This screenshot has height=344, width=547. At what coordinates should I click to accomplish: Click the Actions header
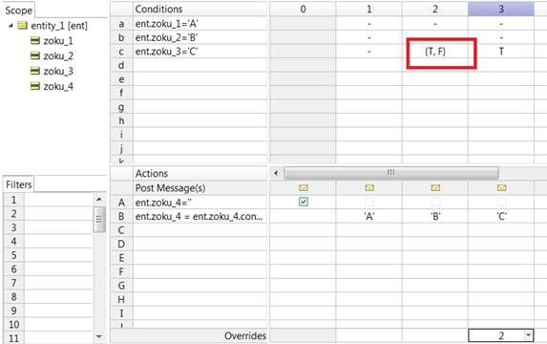[x=200, y=174]
